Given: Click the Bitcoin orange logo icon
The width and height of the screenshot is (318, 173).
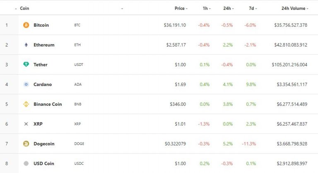Looking at the screenshot, I should click(x=26, y=25).
